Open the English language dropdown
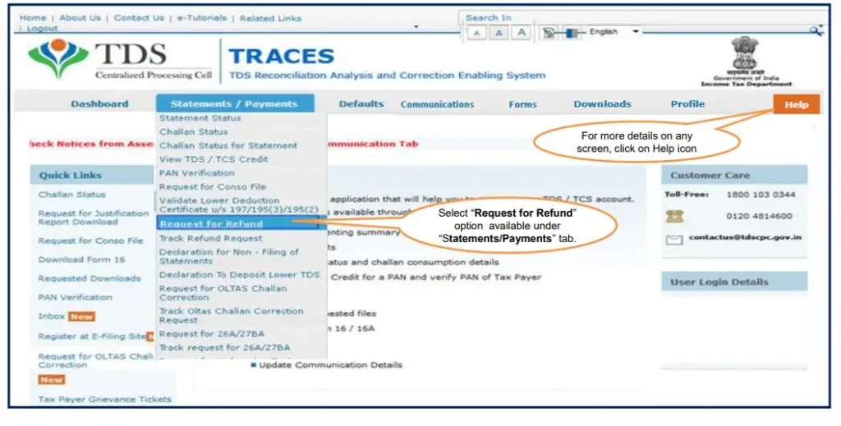 [614, 32]
